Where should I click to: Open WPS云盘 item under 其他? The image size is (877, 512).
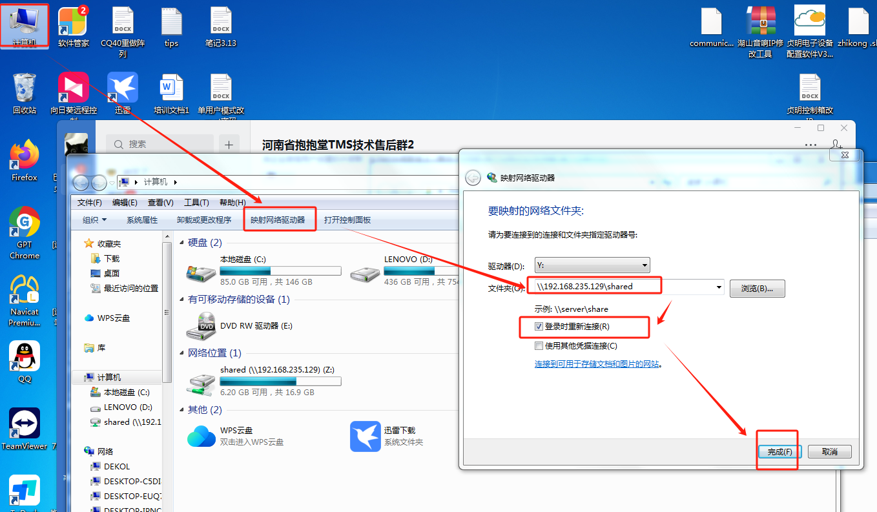236,436
